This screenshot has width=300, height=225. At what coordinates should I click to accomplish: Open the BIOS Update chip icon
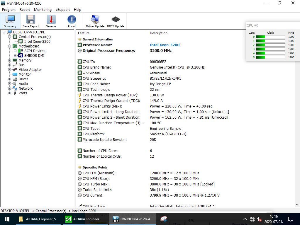116,19
